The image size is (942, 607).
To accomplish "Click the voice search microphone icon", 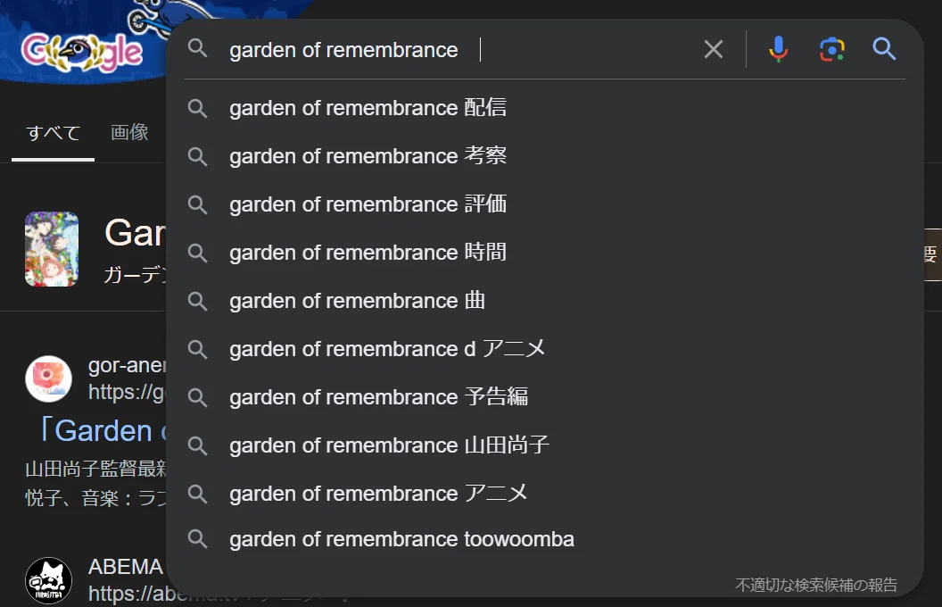I will coord(778,49).
